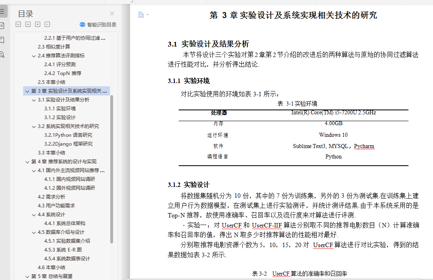Jump to 2.2.1 基于用户的协同过滤 heading
Screen dimensions: 433x280
pyautogui.click(x=75, y=38)
